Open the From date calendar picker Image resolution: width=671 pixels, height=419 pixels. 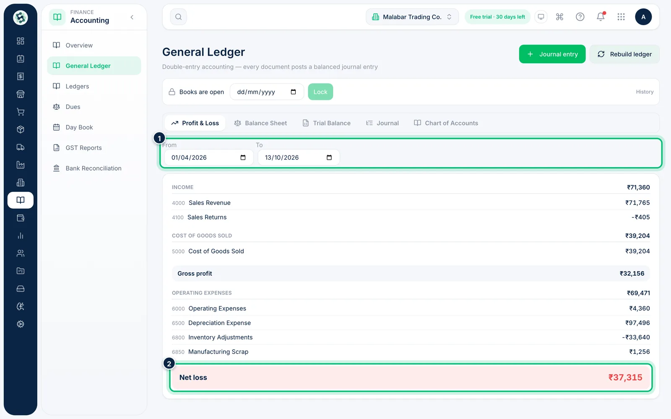point(243,158)
